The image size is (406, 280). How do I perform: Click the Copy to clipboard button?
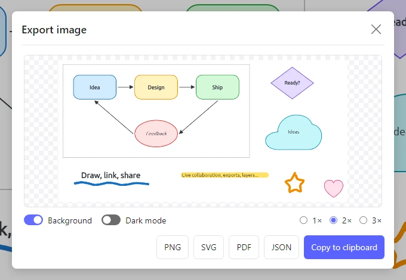(x=344, y=247)
